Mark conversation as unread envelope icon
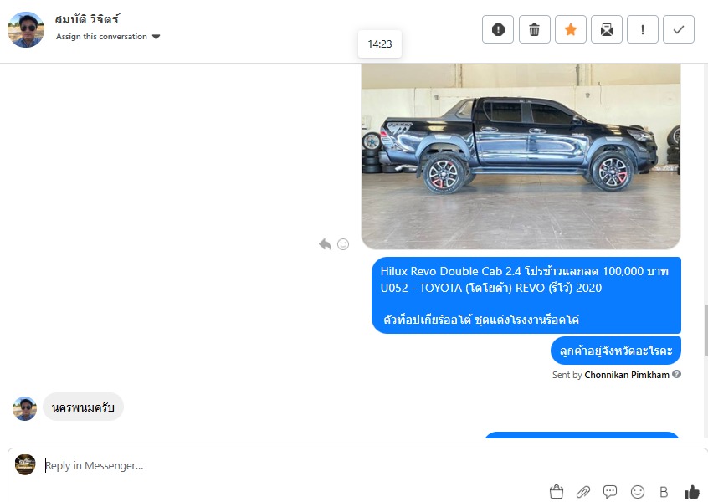Image resolution: width=708 pixels, height=502 pixels. tap(607, 30)
